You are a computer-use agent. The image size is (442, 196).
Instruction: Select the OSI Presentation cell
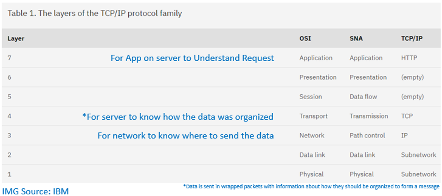pyautogui.click(x=318, y=77)
